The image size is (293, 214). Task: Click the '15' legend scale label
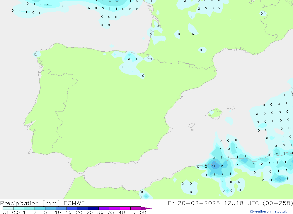(69, 212)
